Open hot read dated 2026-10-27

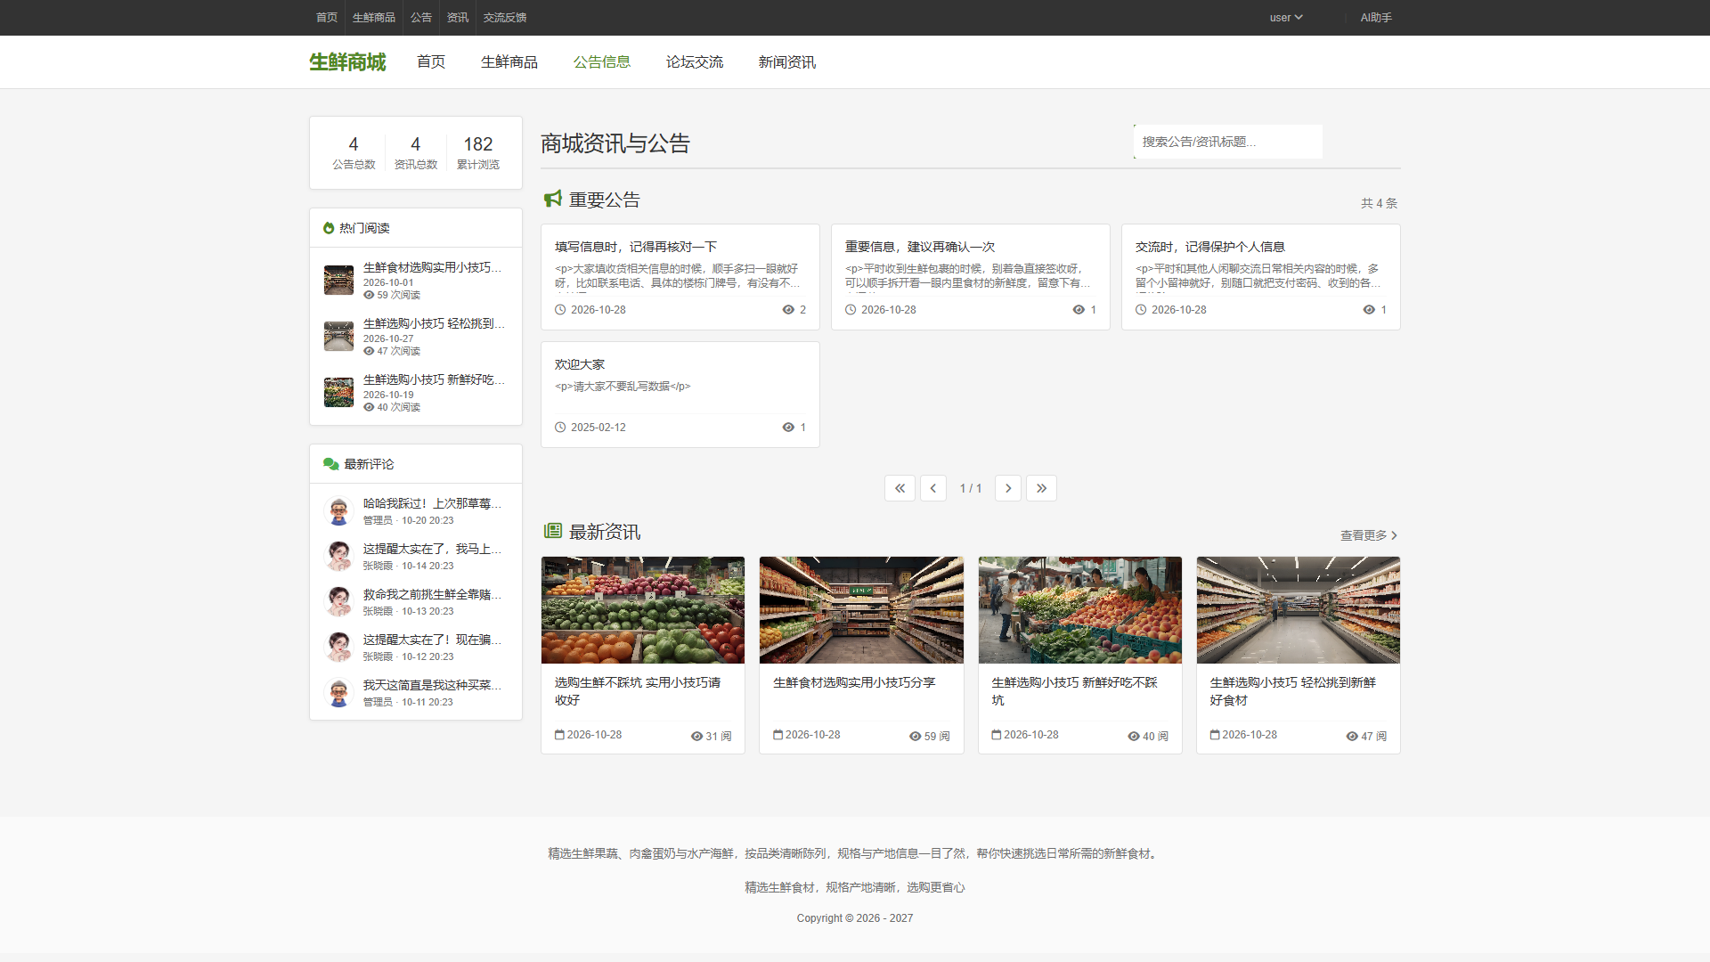click(x=416, y=337)
